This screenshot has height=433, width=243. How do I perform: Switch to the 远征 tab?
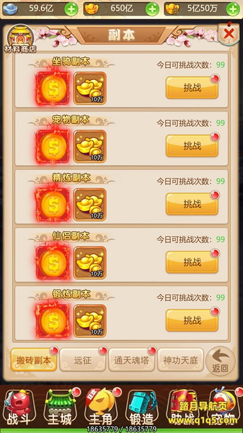[82, 360]
